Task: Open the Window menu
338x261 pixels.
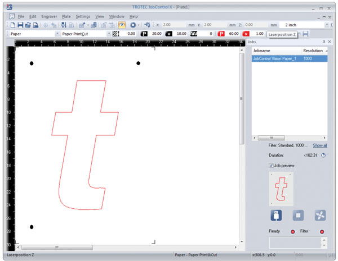Action: click(117, 16)
